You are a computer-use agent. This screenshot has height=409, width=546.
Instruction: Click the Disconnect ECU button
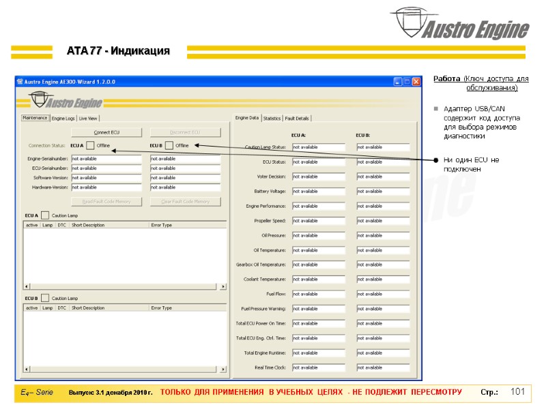[x=185, y=132]
